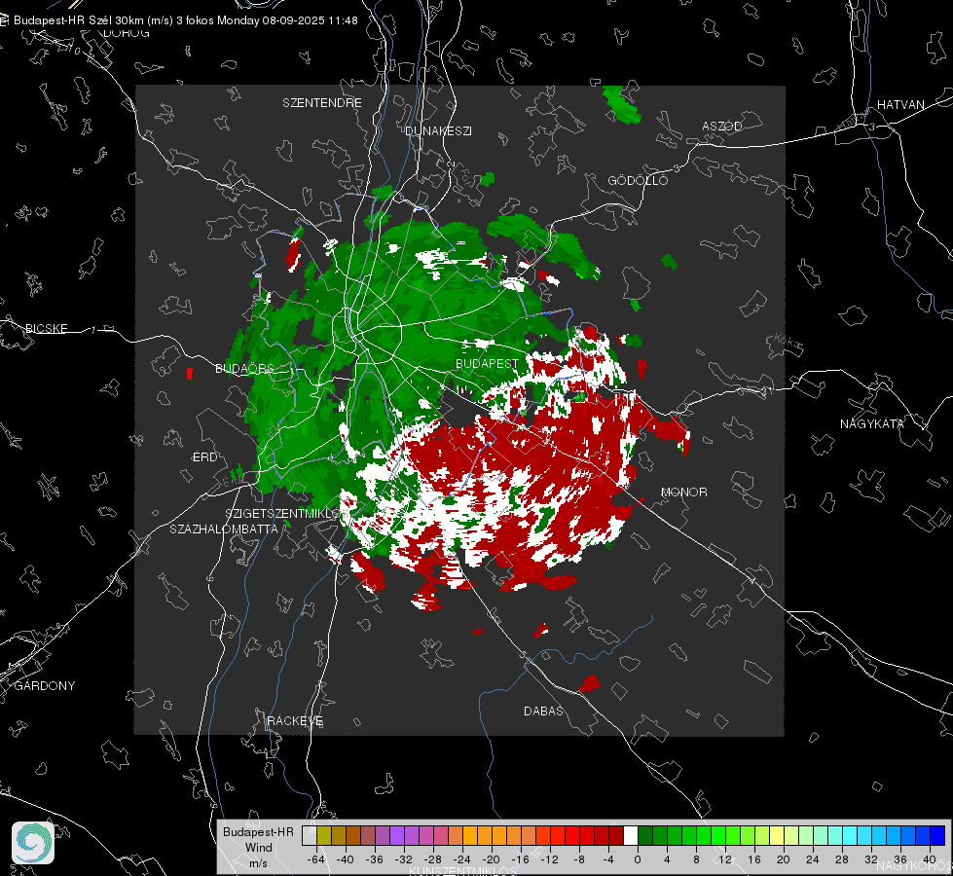953x876 pixels.
Task: Click the DOROG city label
Action: click(x=127, y=33)
